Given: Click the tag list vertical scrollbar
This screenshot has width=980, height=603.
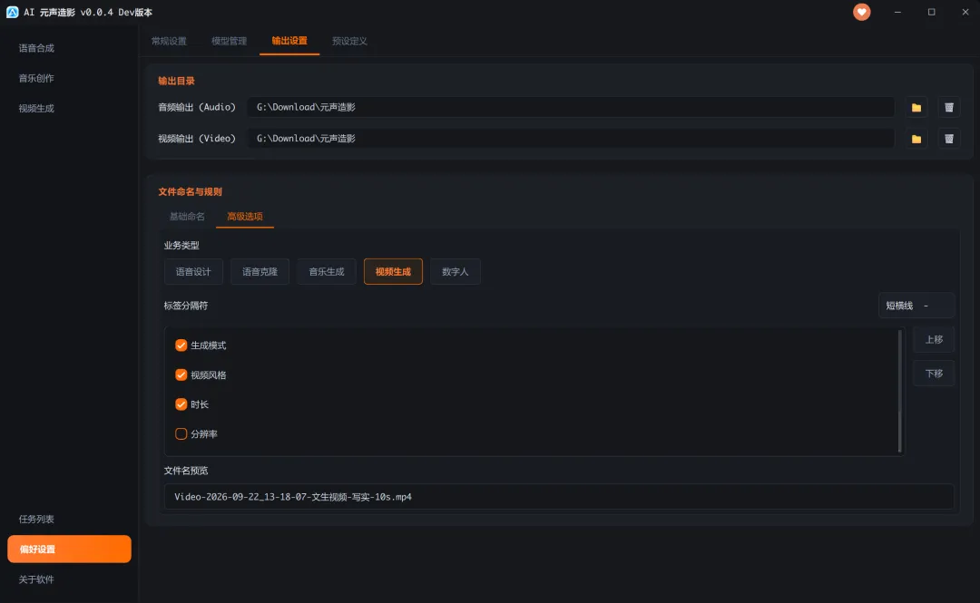Looking at the screenshot, I should pyautogui.click(x=900, y=391).
